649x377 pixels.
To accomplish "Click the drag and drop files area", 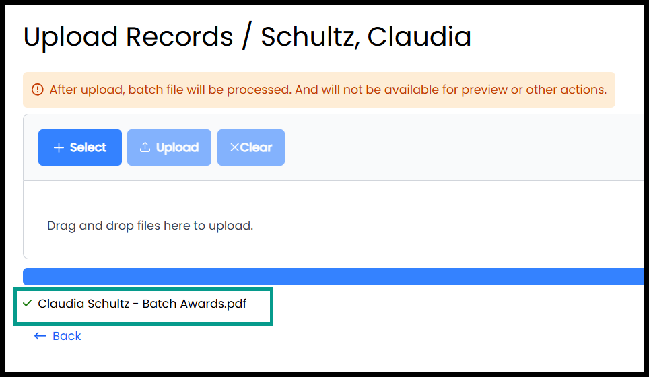I will click(x=333, y=219).
